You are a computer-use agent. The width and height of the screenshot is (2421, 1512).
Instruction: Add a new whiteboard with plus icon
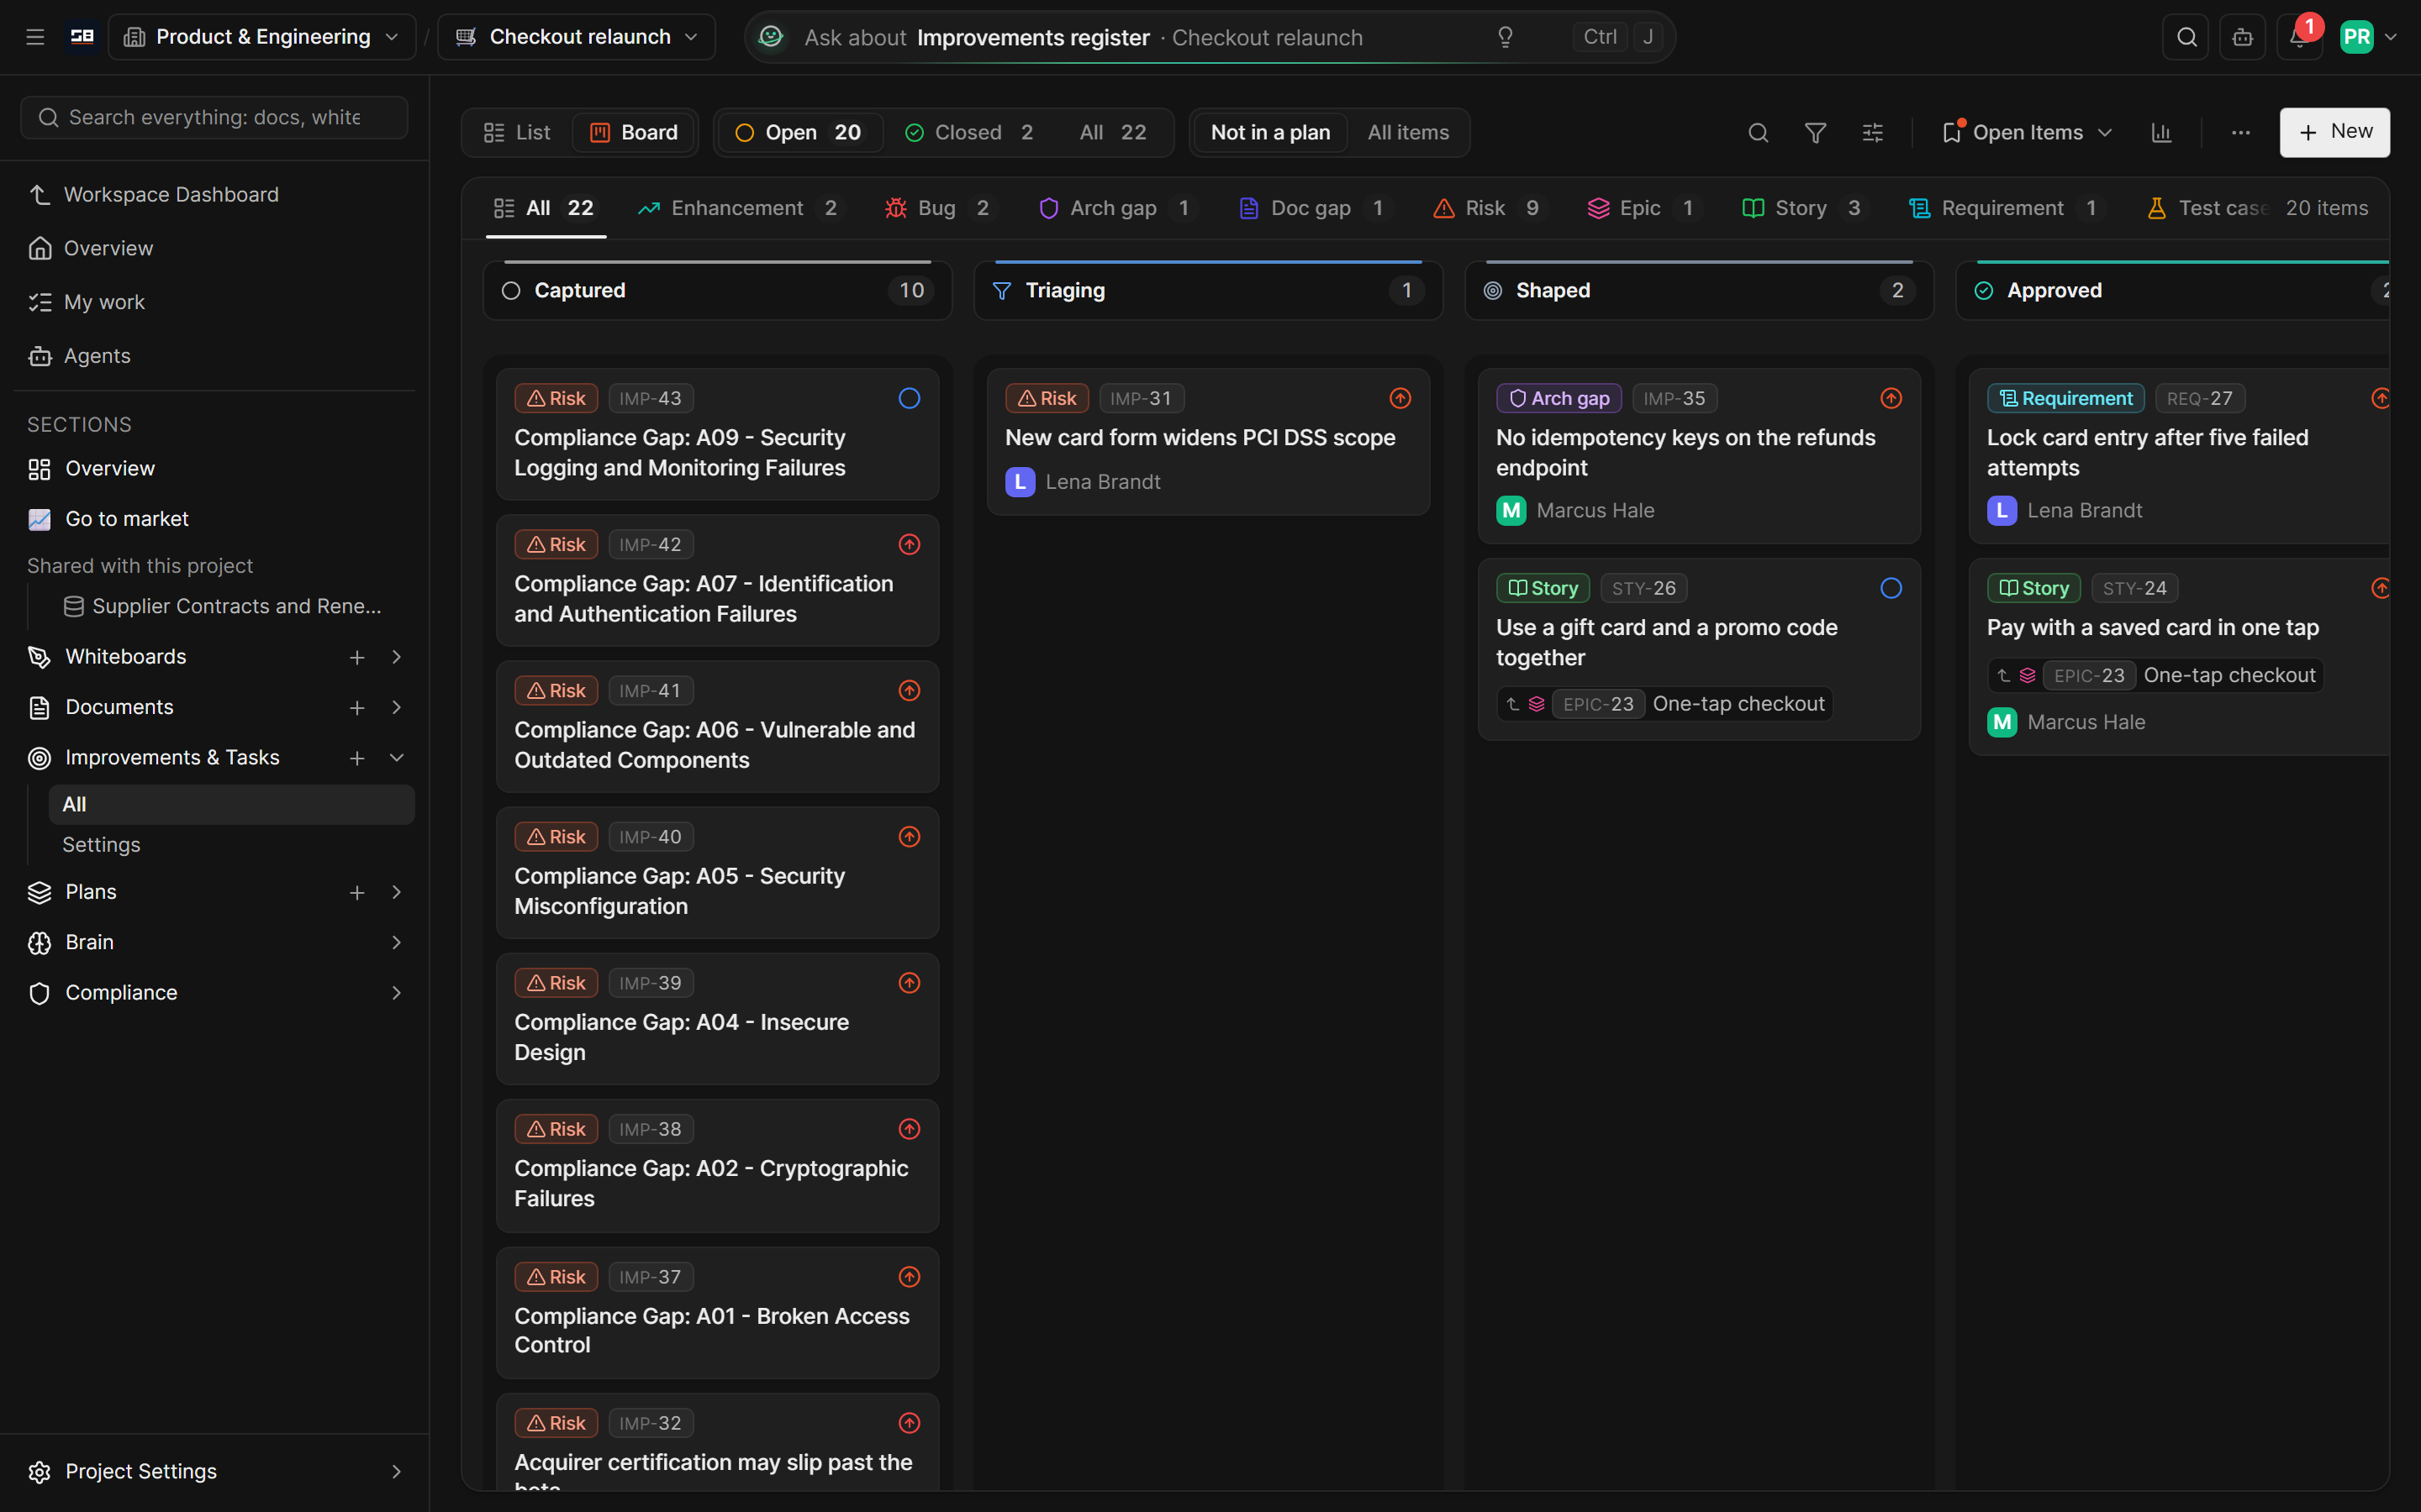pyautogui.click(x=357, y=657)
